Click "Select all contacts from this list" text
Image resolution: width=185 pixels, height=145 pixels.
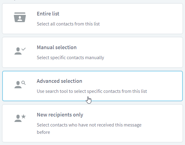[68, 24]
